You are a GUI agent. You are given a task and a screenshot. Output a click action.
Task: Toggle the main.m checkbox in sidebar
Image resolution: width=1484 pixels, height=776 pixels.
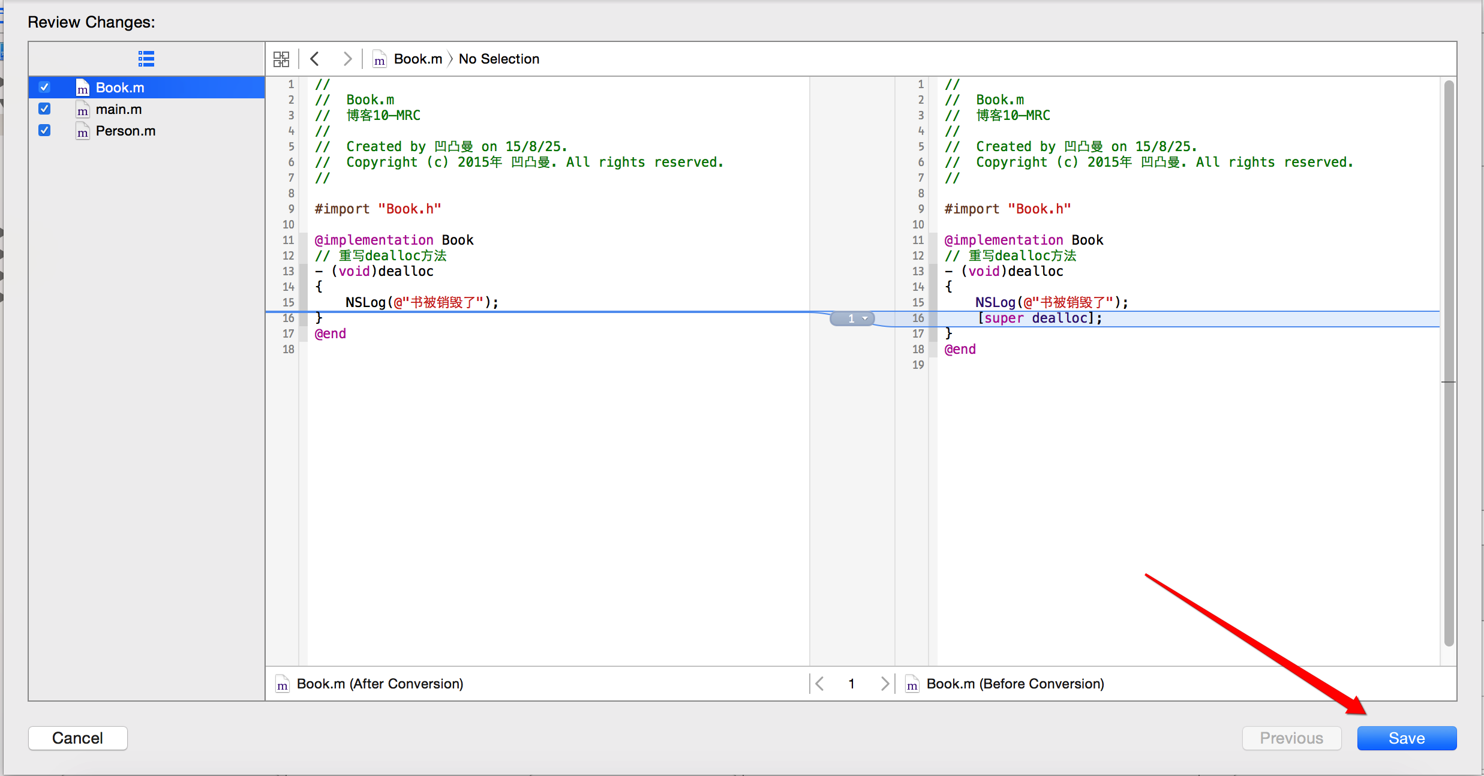[43, 110]
